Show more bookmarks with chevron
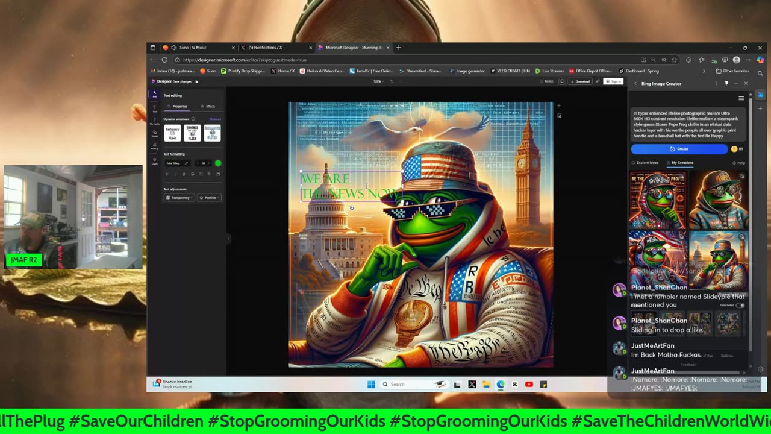Image resolution: width=771 pixels, height=434 pixels. click(x=705, y=71)
